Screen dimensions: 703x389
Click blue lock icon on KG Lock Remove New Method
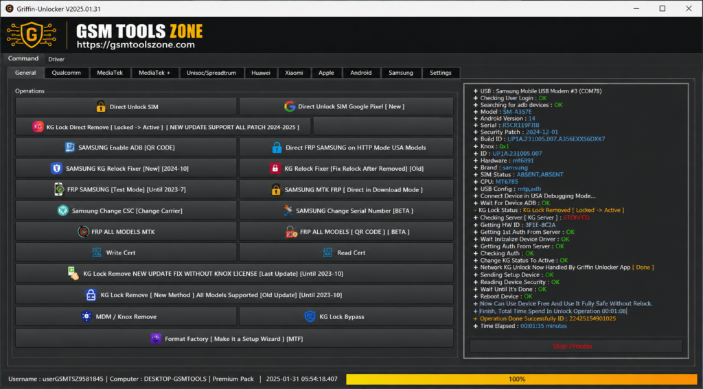pyautogui.click(x=91, y=294)
